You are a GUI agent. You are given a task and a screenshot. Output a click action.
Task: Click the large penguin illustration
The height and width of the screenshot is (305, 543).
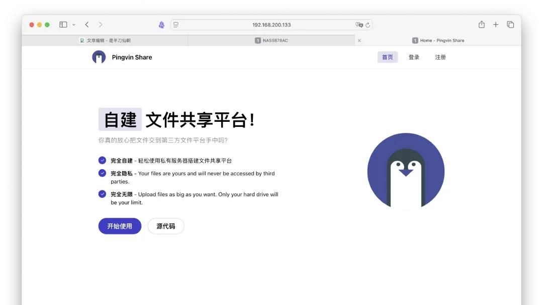[406, 172]
